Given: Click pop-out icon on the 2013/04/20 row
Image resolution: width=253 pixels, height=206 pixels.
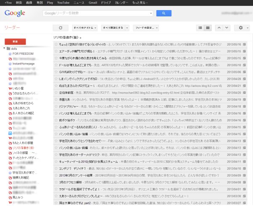Looking at the screenshot, I should click(x=244, y=93).
